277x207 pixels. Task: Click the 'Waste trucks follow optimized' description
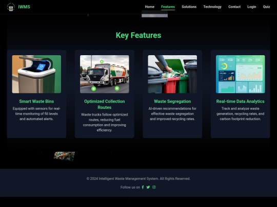point(105,122)
